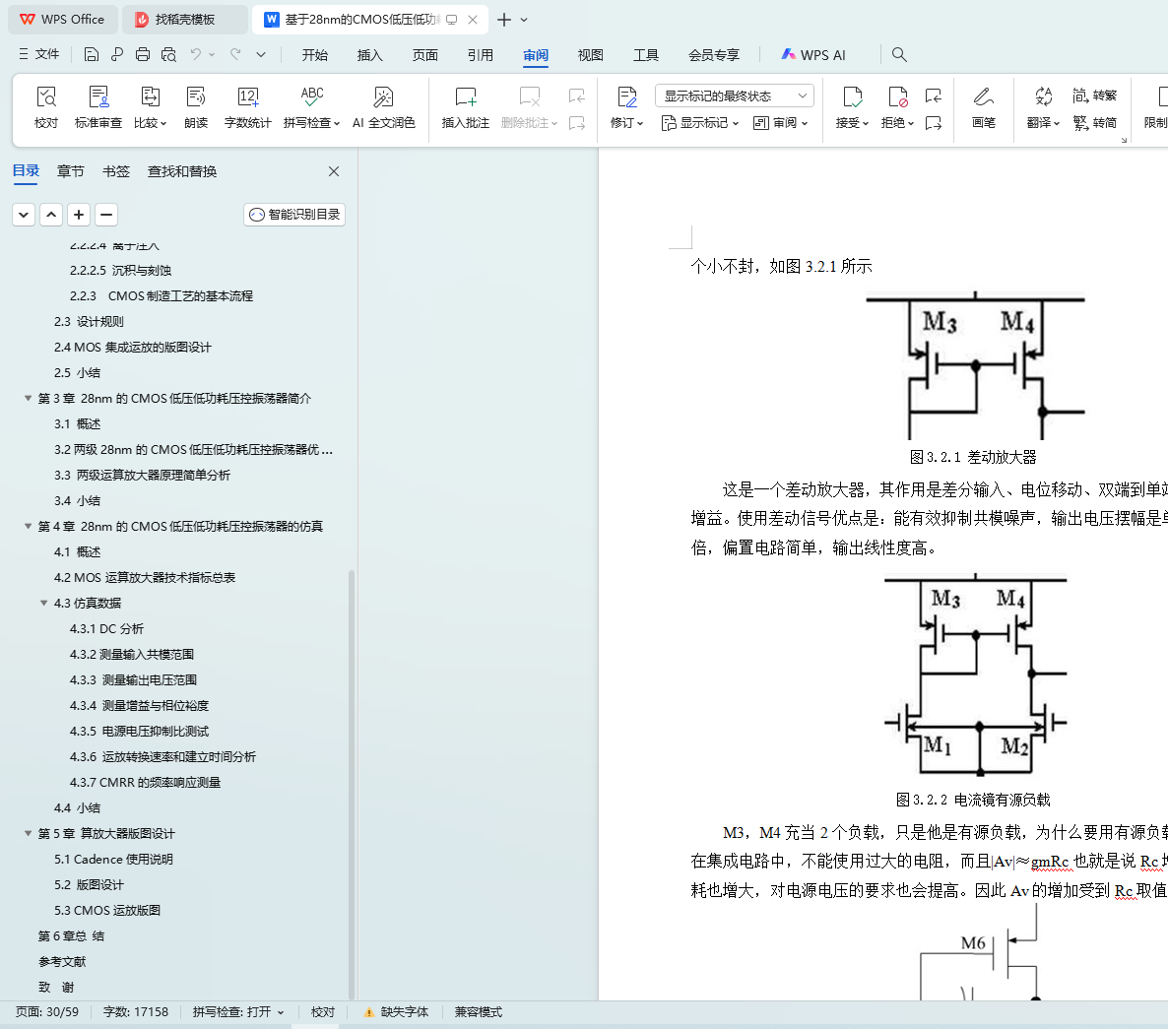Click 字数: 17158 in status bar
Viewport: 1168px width, 1029px height.
click(x=136, y=1012)
